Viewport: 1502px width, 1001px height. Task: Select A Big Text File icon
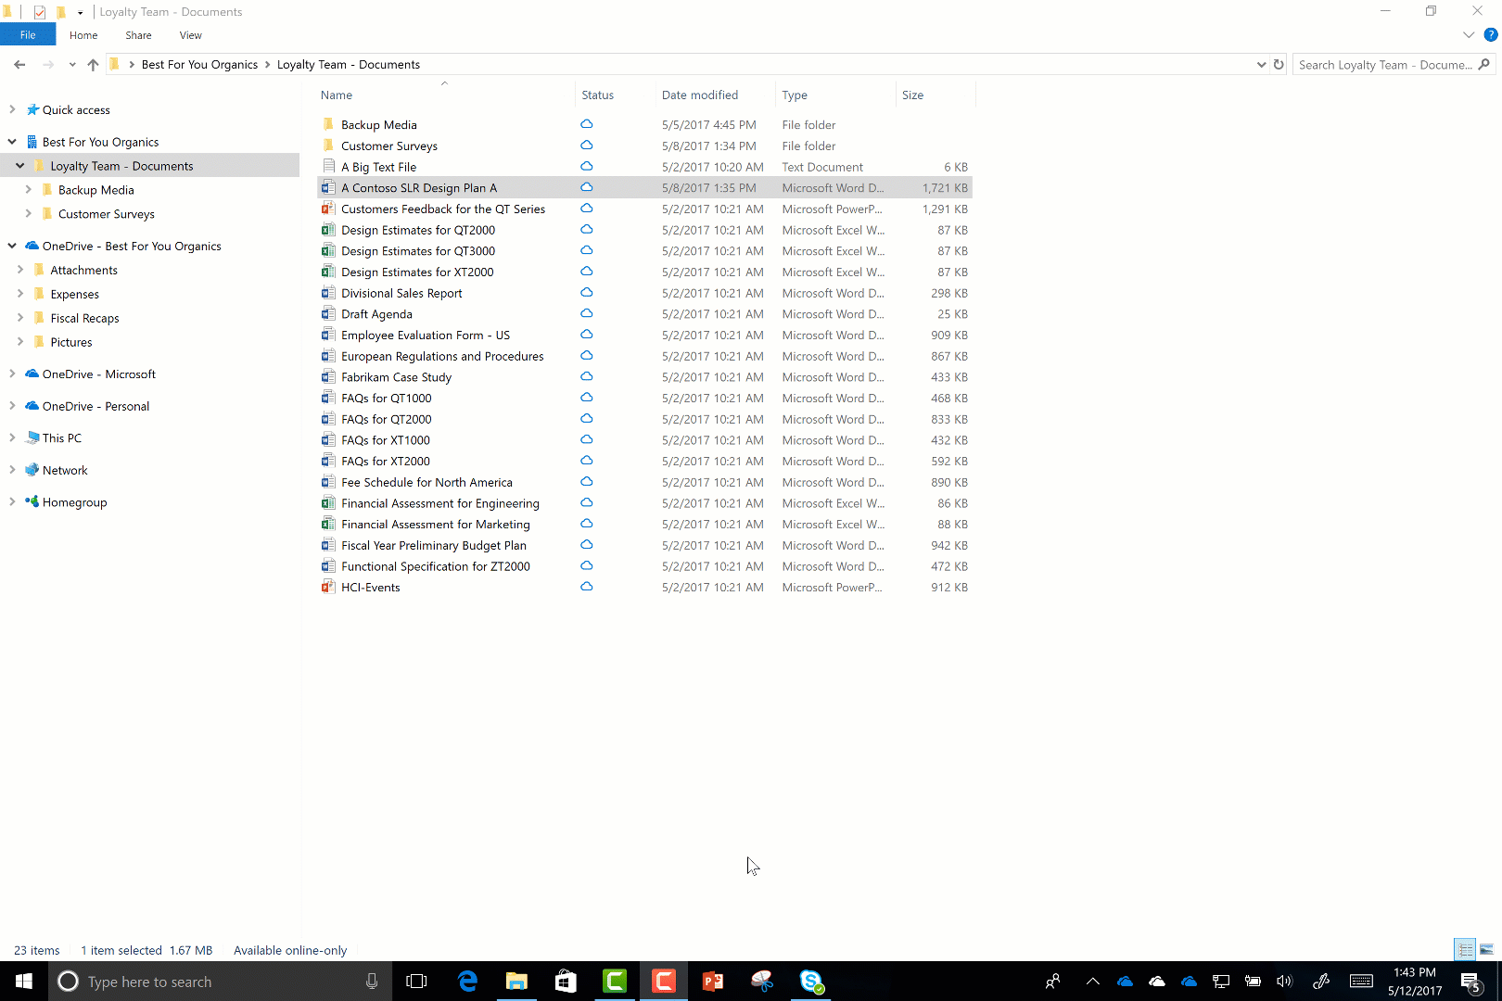328,167
